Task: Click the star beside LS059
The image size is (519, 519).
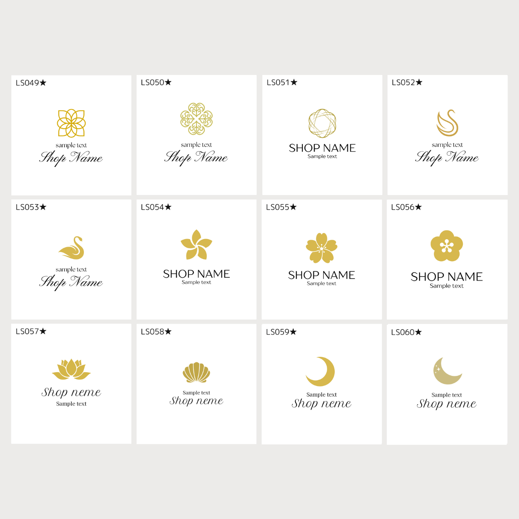Action: tap(293, 332)
